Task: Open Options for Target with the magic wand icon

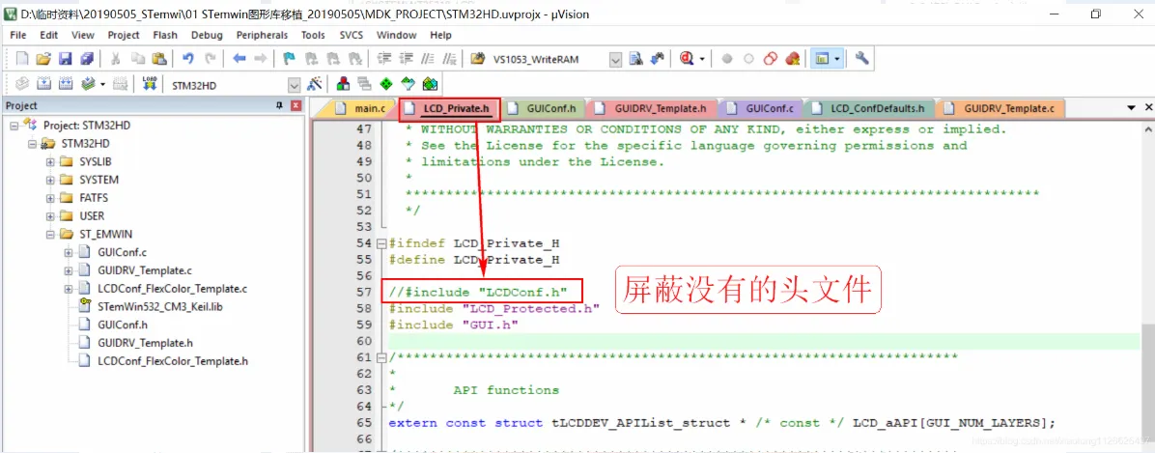Action: (x=315, y=84)
